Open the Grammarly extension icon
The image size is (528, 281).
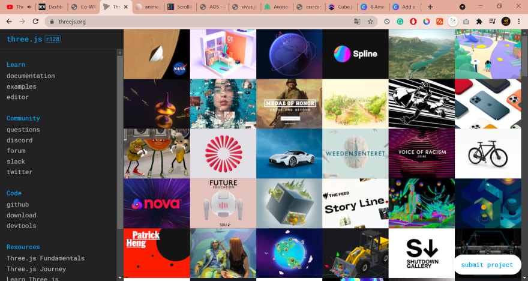(400, 22)
